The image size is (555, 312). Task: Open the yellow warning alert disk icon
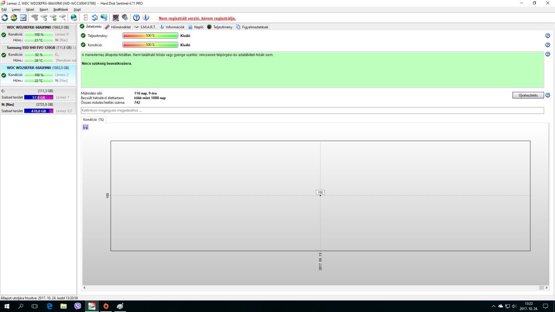14,18
